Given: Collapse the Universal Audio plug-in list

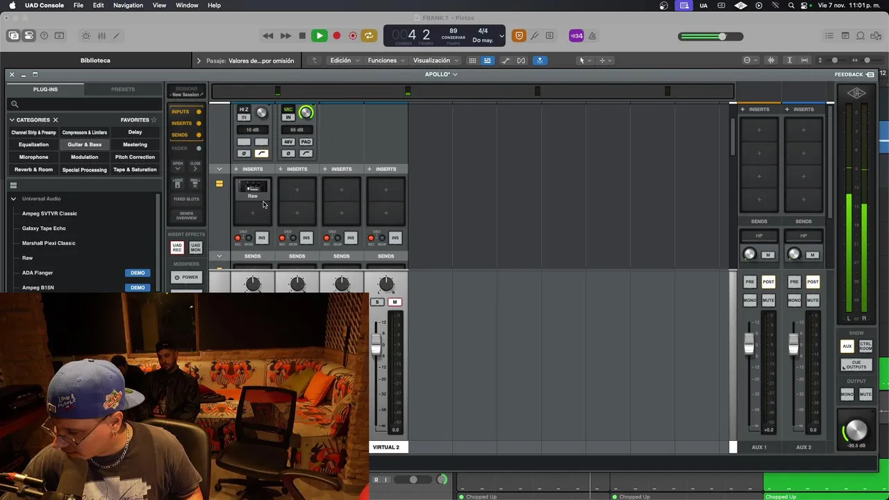Looking at the screenshot, I should click(13, 199).
